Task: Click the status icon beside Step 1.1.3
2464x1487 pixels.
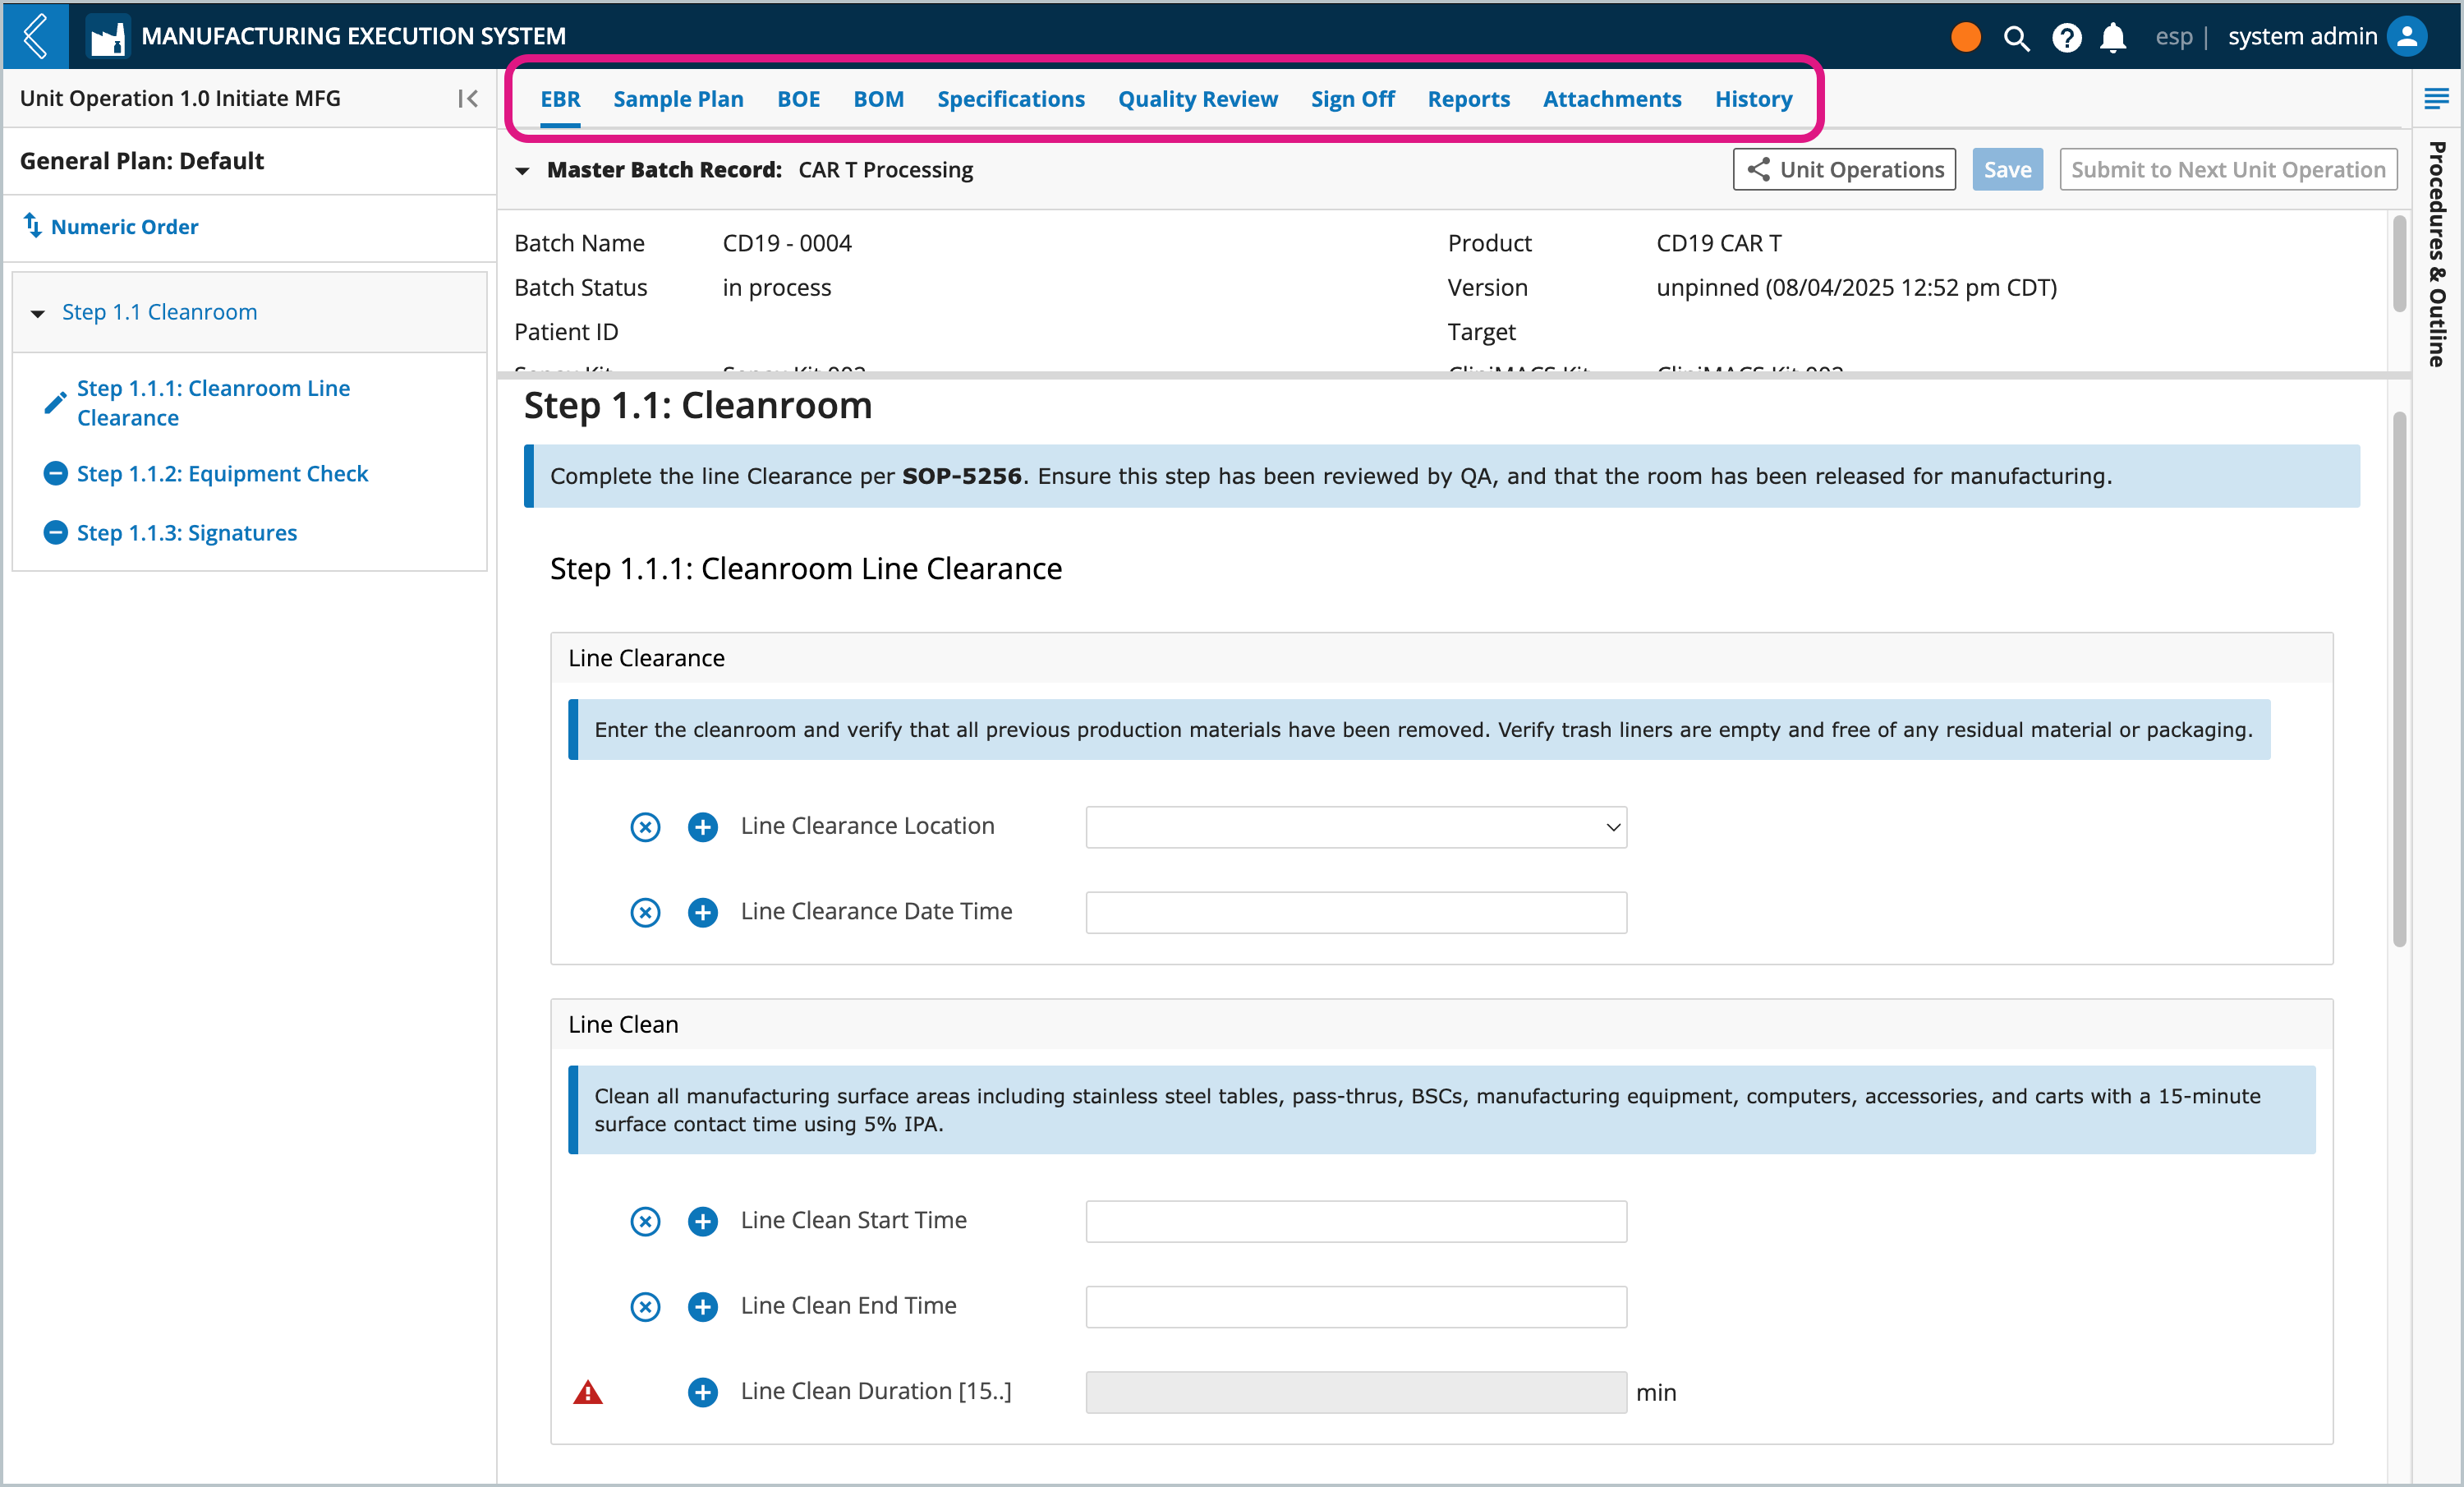Action: click(56, 532)
